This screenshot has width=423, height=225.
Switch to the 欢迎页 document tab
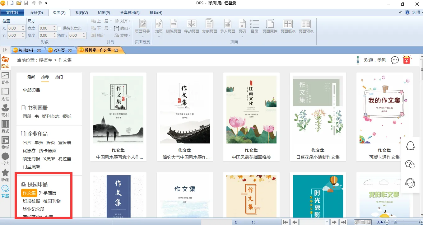[59, 50]
